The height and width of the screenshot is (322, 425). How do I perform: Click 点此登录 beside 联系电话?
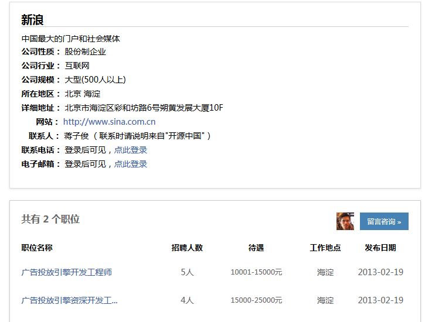click(130, 150)
